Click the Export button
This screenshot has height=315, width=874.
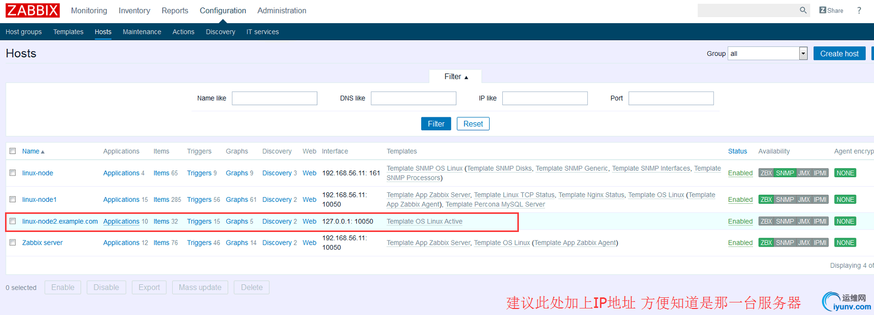point(149,287)
